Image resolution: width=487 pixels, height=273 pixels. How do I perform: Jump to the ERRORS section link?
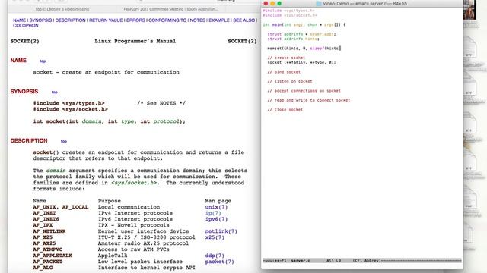point(135,20)
